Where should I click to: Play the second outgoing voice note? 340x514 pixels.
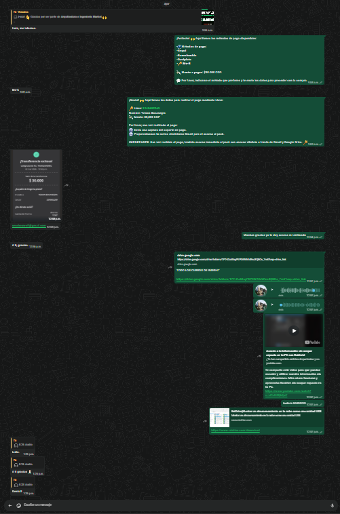(272, 304)
